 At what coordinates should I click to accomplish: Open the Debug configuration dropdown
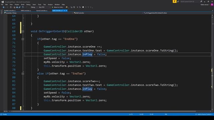34,7
